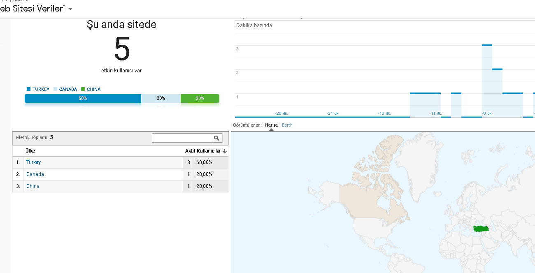Click the Dakika bazında chart title
Viewport: 535px width, 273px height.
tap(254, 25)
